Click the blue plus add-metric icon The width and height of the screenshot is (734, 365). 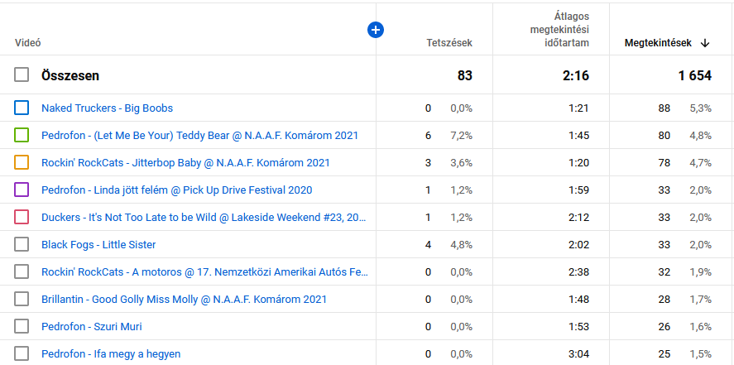point(376,30)
